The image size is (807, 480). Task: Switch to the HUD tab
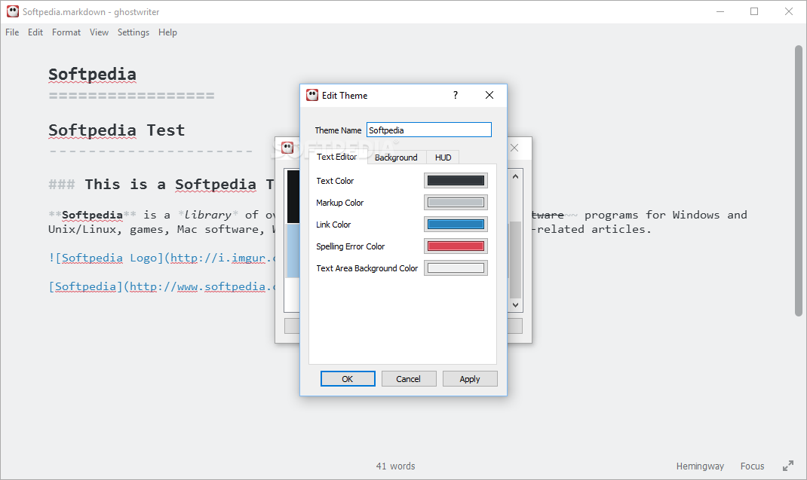[443, 157]
